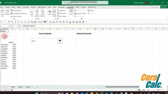Switch to the Formulas tab
This screenshot has width=168, height=94.
click(26, 7)
